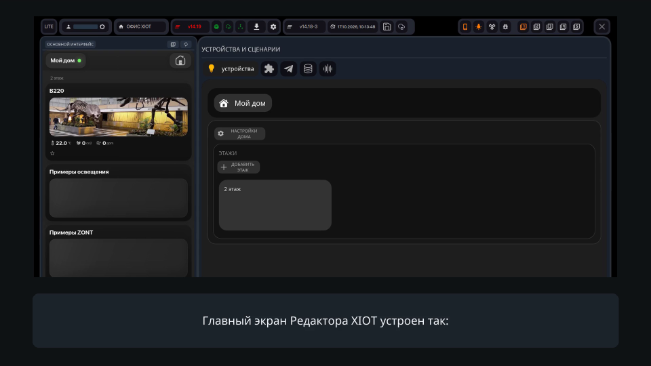Click the 2 этаж label in preview panel

tap(57, 78)
